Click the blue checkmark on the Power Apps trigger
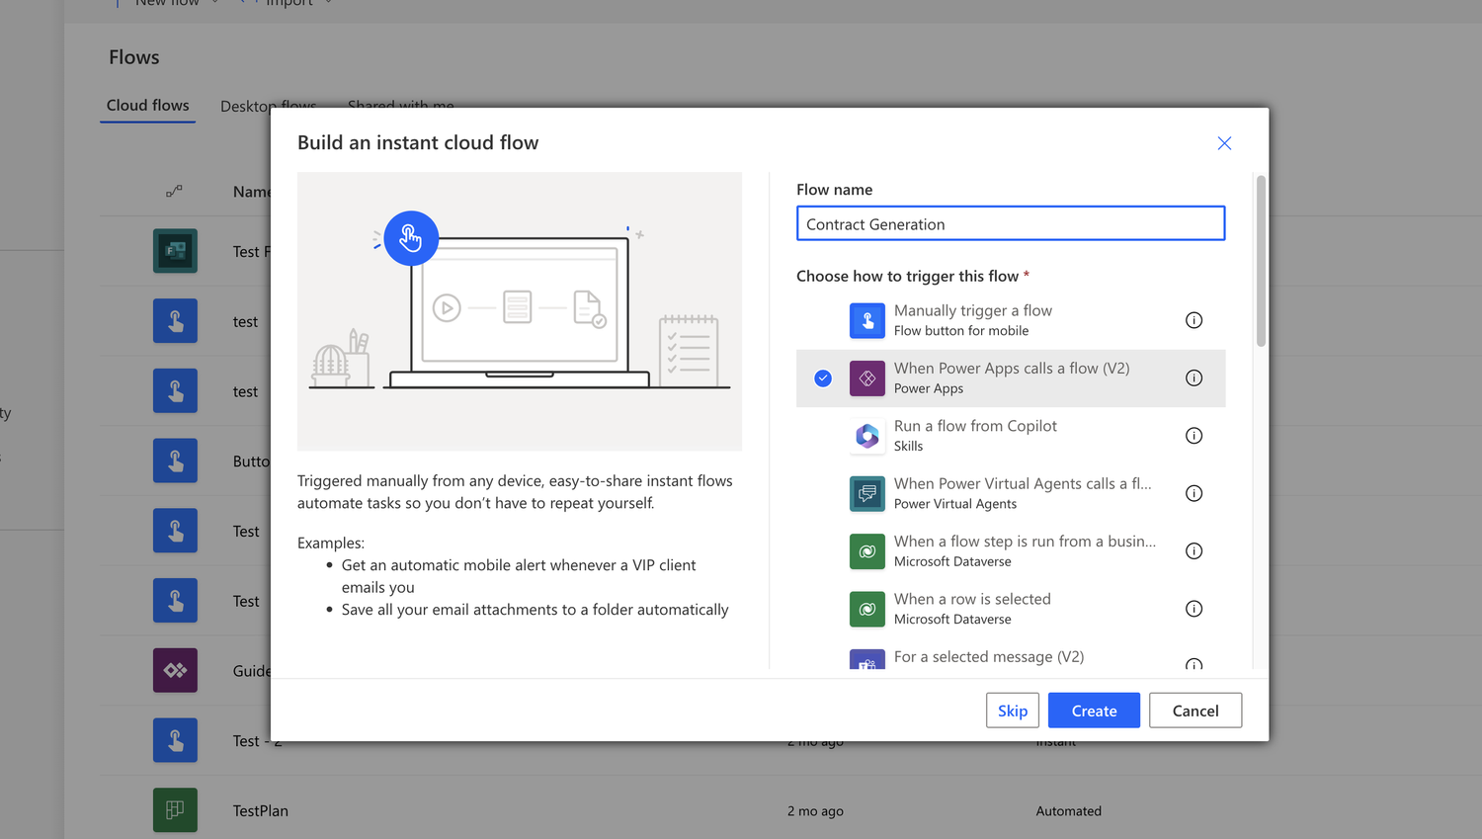Image resolution: width=1482 pixels, height=839 pixels. point(822,378)
